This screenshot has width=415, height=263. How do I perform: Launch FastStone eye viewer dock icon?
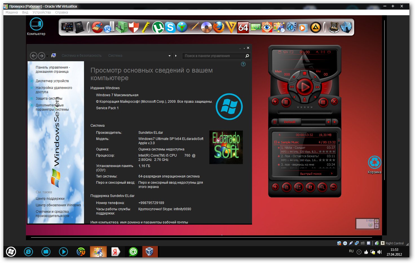tap(267, 27)
